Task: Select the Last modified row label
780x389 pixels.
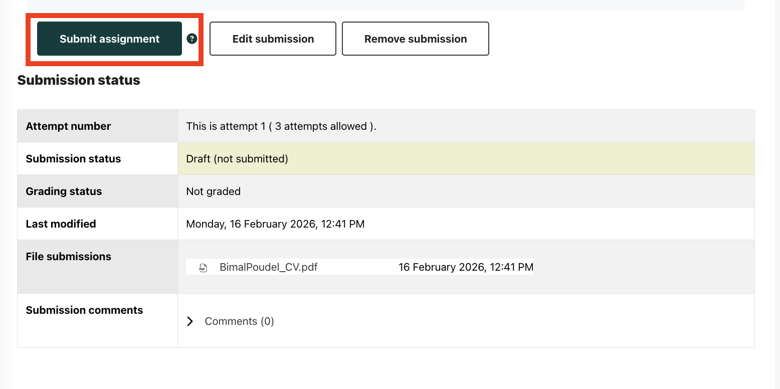Action: tap(61, 224)
